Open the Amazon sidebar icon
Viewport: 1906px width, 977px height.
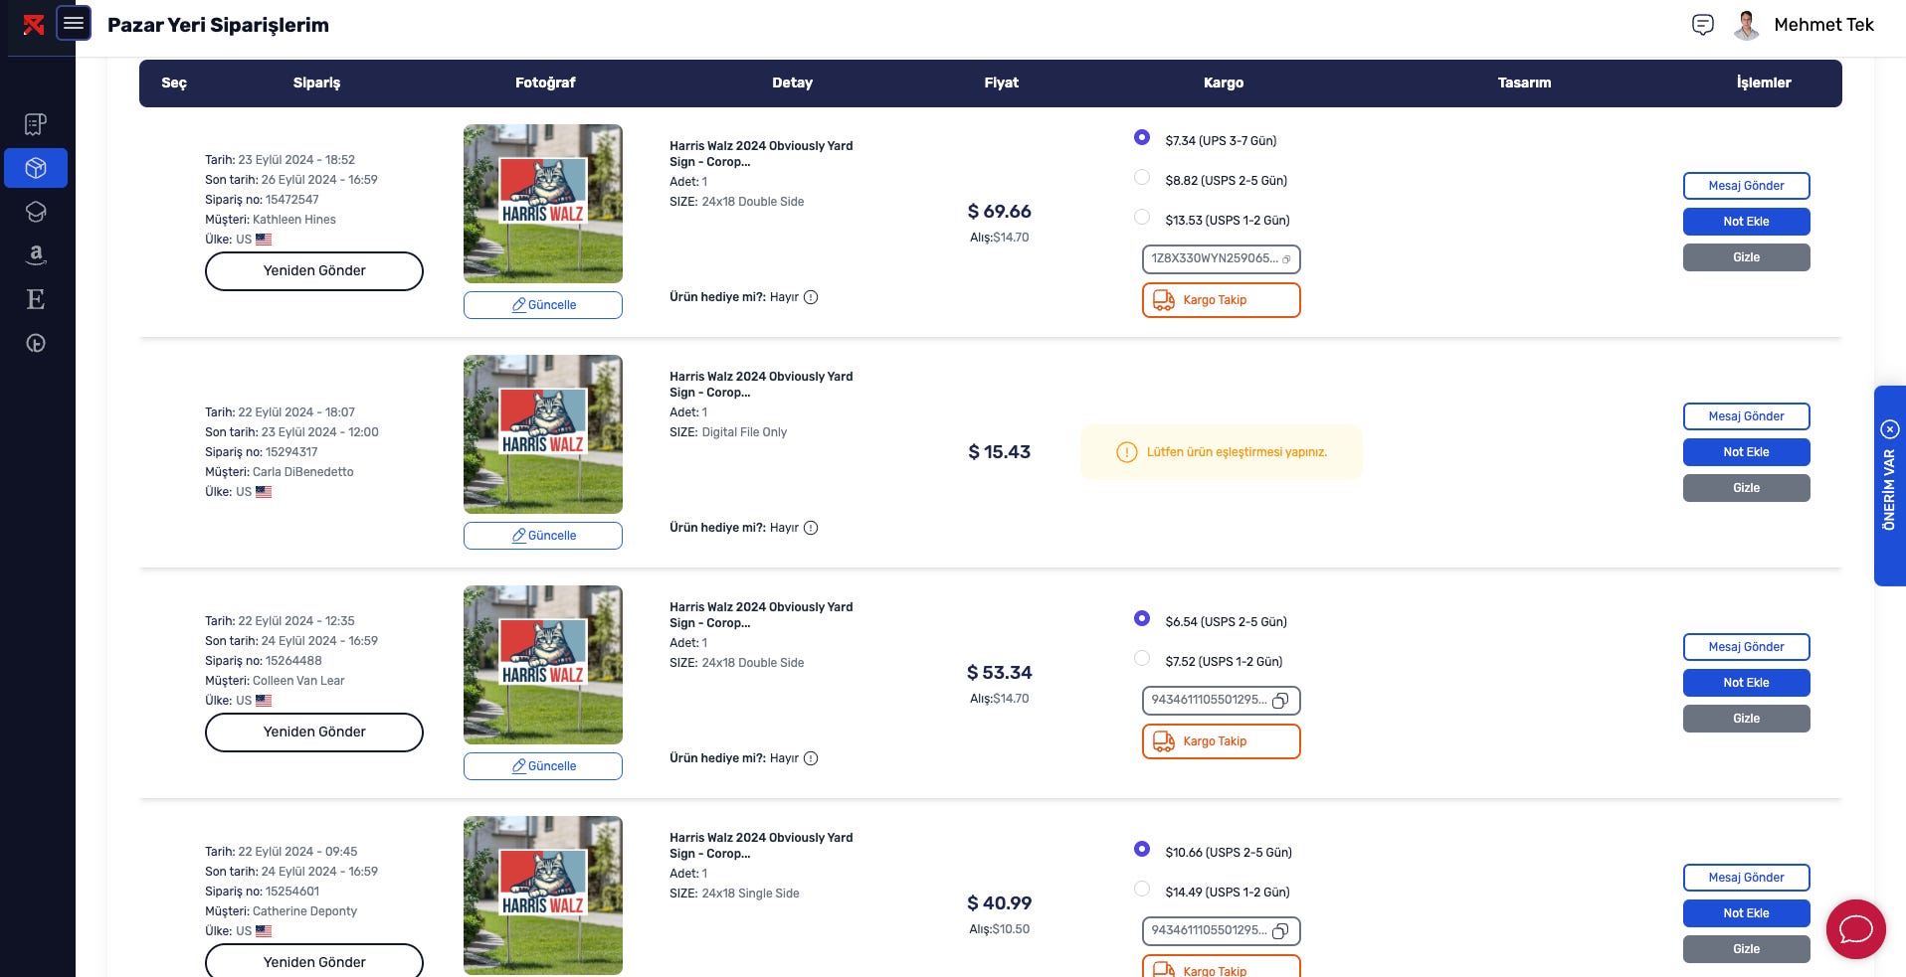36,255
